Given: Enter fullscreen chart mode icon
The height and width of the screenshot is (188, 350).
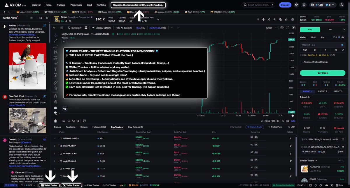Looking at the screenshot, I should point(288,28).
